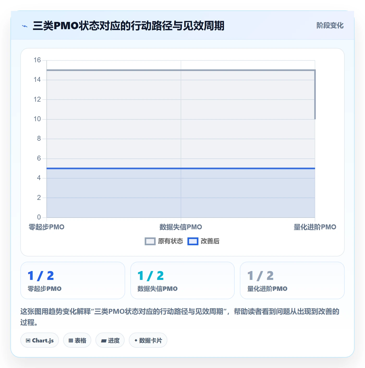Toggle the 改善后 legend item
The width and height of the screenshot is (365, 368).
[x=203, y=241]
